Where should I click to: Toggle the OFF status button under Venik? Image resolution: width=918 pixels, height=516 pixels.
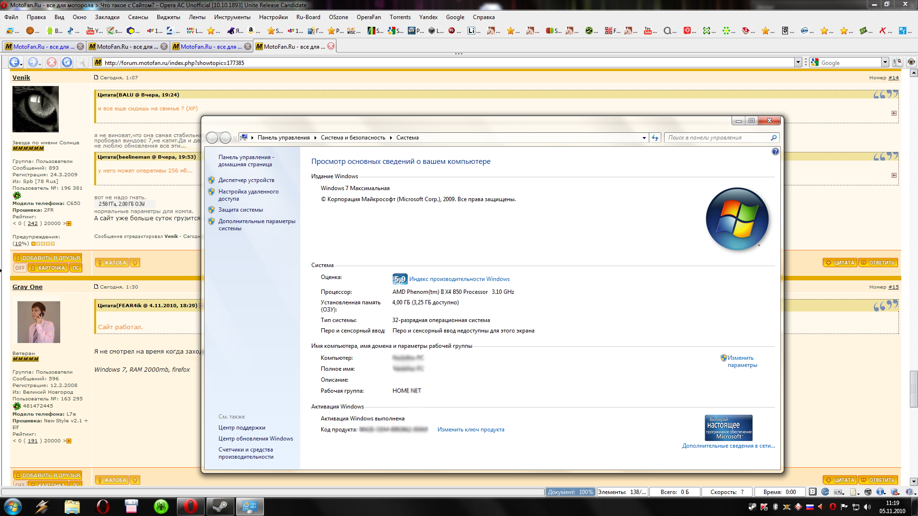(20, 268)
